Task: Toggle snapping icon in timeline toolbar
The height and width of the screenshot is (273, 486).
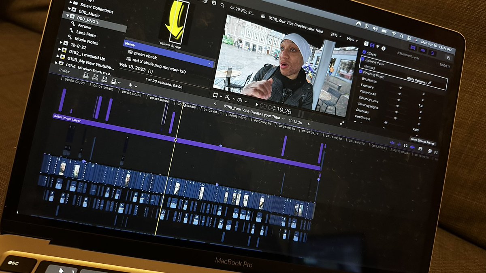Action: coord(412,147)
